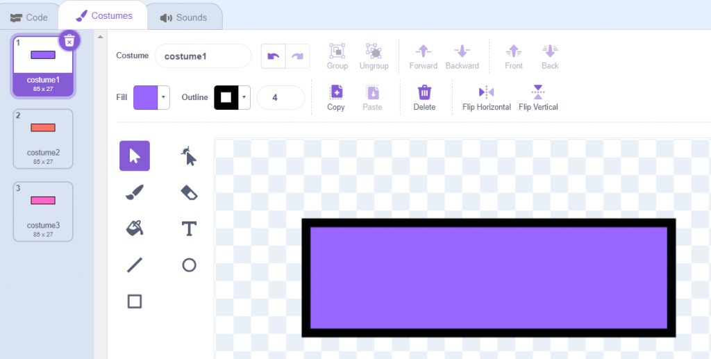Click the costume name text field
Viewport: 711px width, 359px height.
point(203,56)
